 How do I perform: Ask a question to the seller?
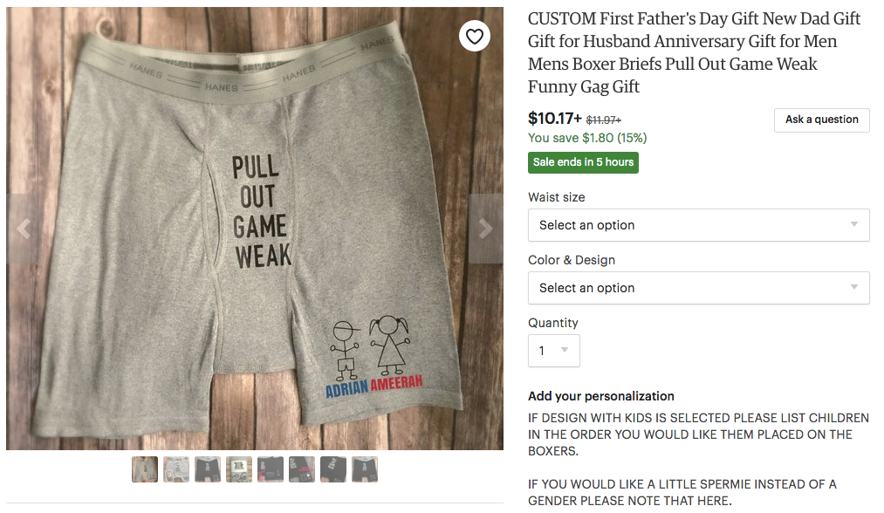[x=821, y=120]
